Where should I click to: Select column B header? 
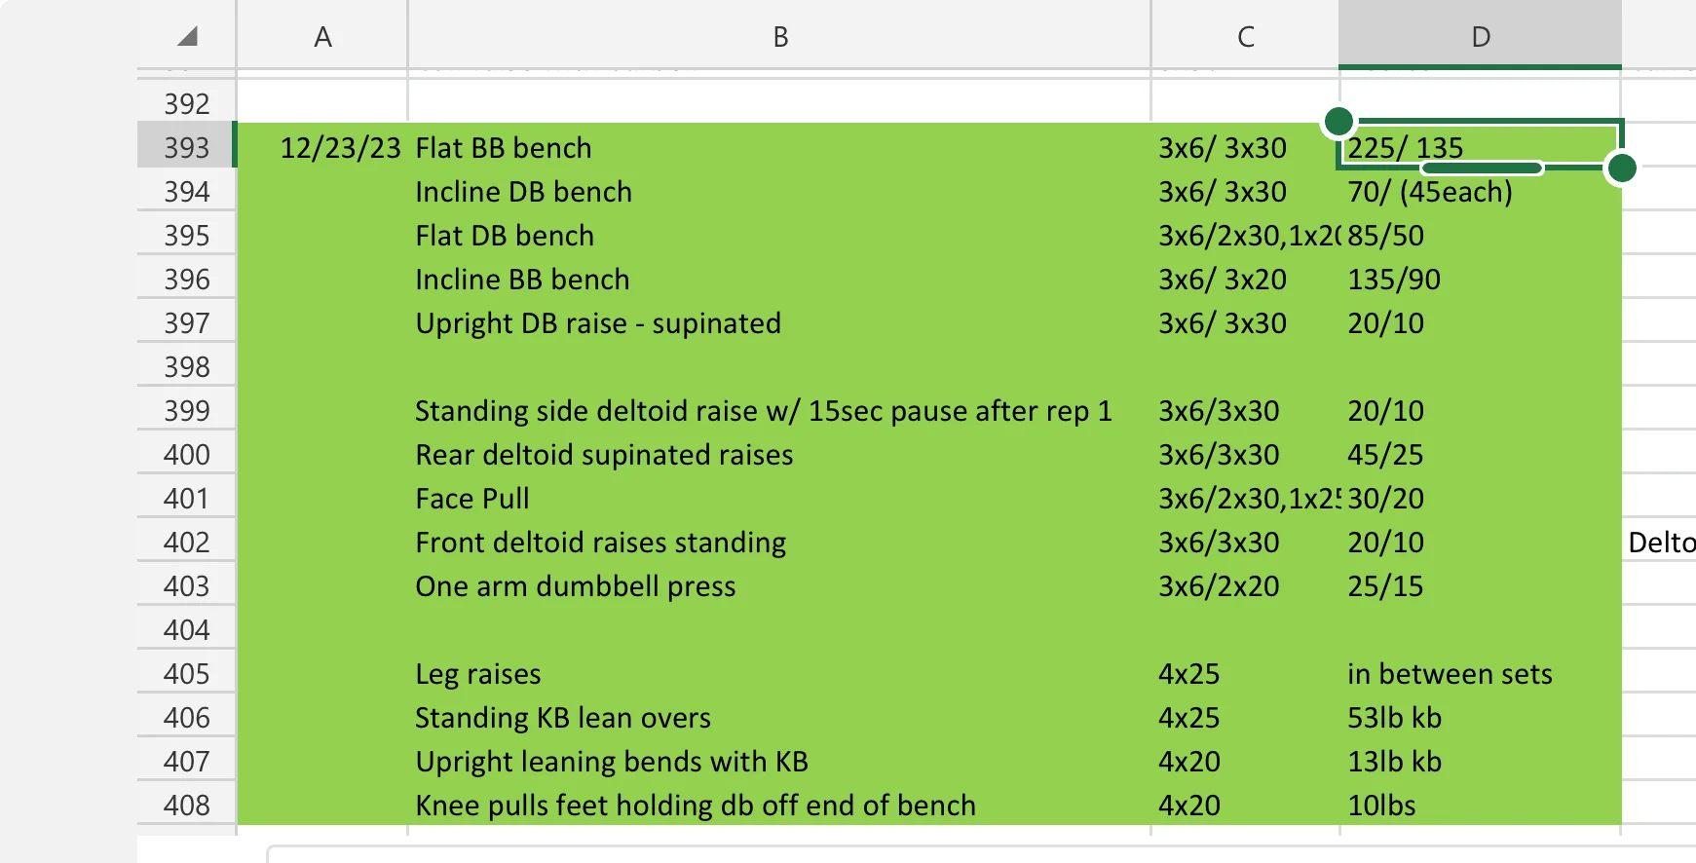[779, 37]
